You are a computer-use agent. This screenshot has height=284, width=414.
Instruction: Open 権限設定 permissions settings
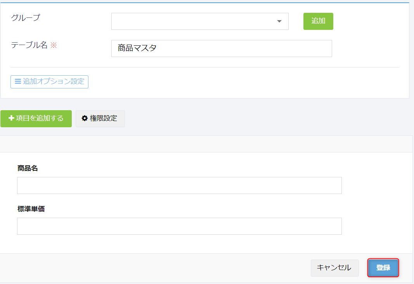pyautogui.click(x=103, y=118)
